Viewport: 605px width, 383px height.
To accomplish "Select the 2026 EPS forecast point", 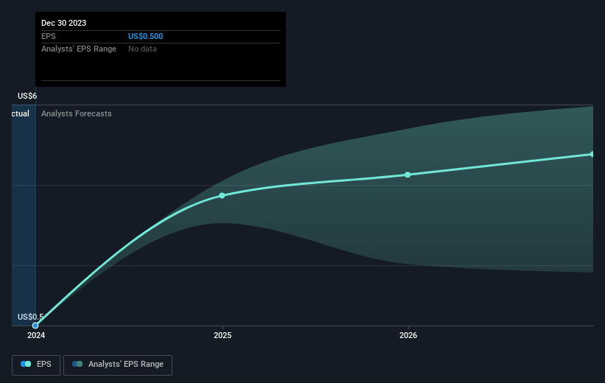I will click(x=408, y=175).
